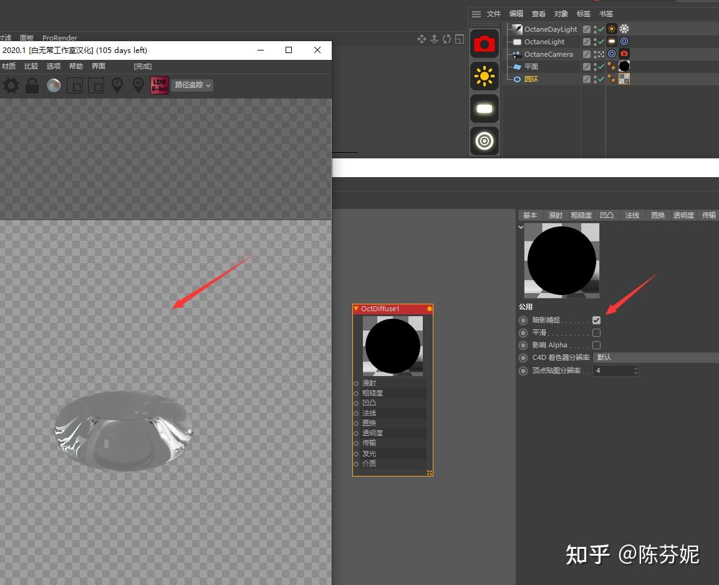Select the red Octane camera icon

[x=485, y=44]
